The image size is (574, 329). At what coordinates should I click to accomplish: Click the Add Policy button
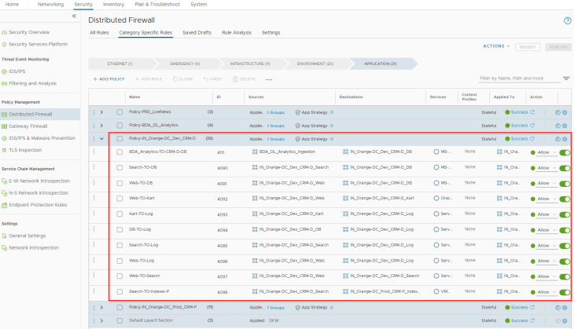[x=109, y=79]
